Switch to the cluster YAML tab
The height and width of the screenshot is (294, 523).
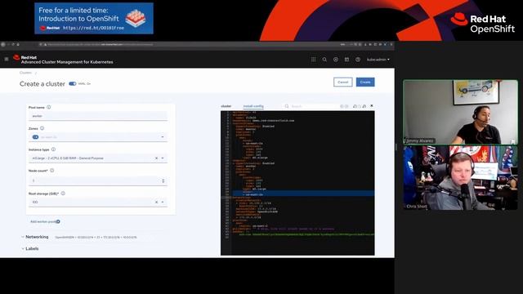click(x=226, y=106)
